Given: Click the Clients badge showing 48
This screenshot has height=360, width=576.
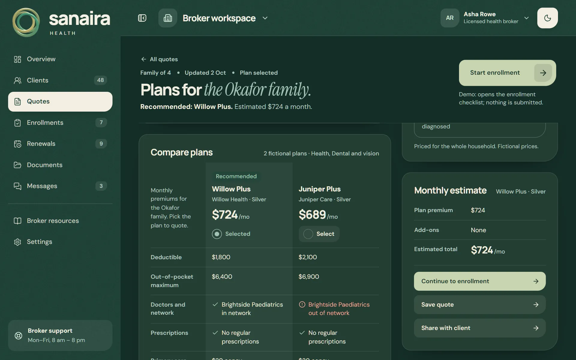Looking at the screenshot, I should coord(100,80).
